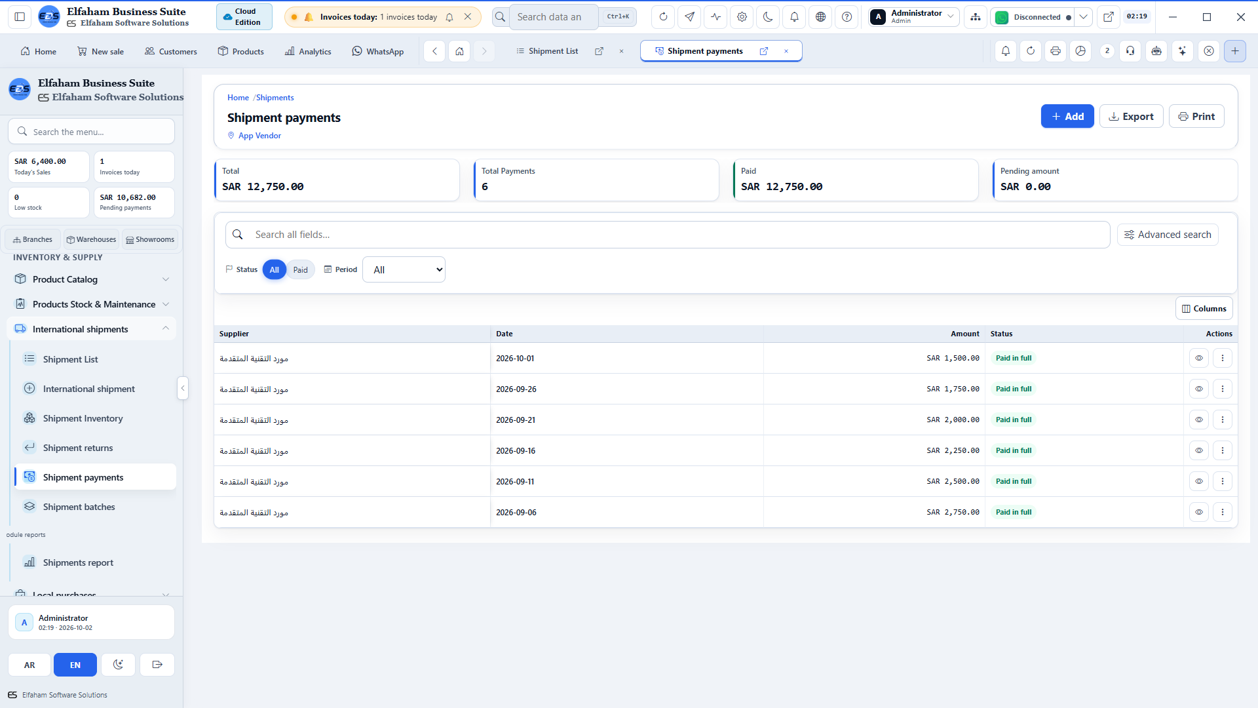Screen dimensions: 1258x708
Task: Open the paper plane send icon
Action: (x=689, y=17)
